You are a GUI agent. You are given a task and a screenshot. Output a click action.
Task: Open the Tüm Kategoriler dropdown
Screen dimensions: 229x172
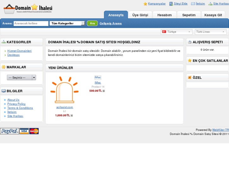click(67, 23)
